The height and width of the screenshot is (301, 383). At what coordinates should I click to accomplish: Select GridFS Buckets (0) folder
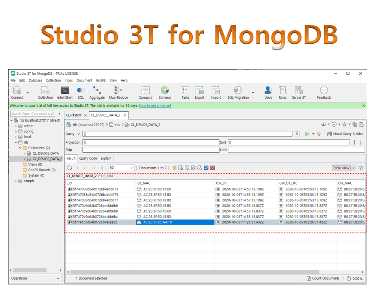pos(42,170)
